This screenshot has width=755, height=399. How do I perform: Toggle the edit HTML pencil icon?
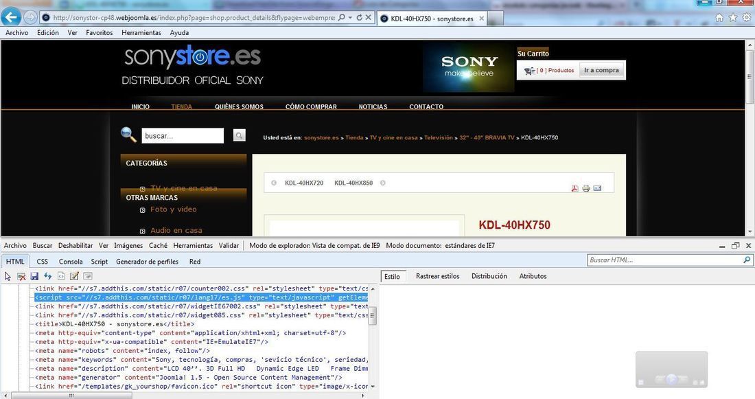pyautogui.click(x=74, y=276)
